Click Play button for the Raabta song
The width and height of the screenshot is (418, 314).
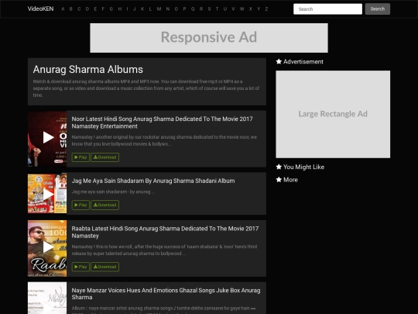(x=81, y=267)
